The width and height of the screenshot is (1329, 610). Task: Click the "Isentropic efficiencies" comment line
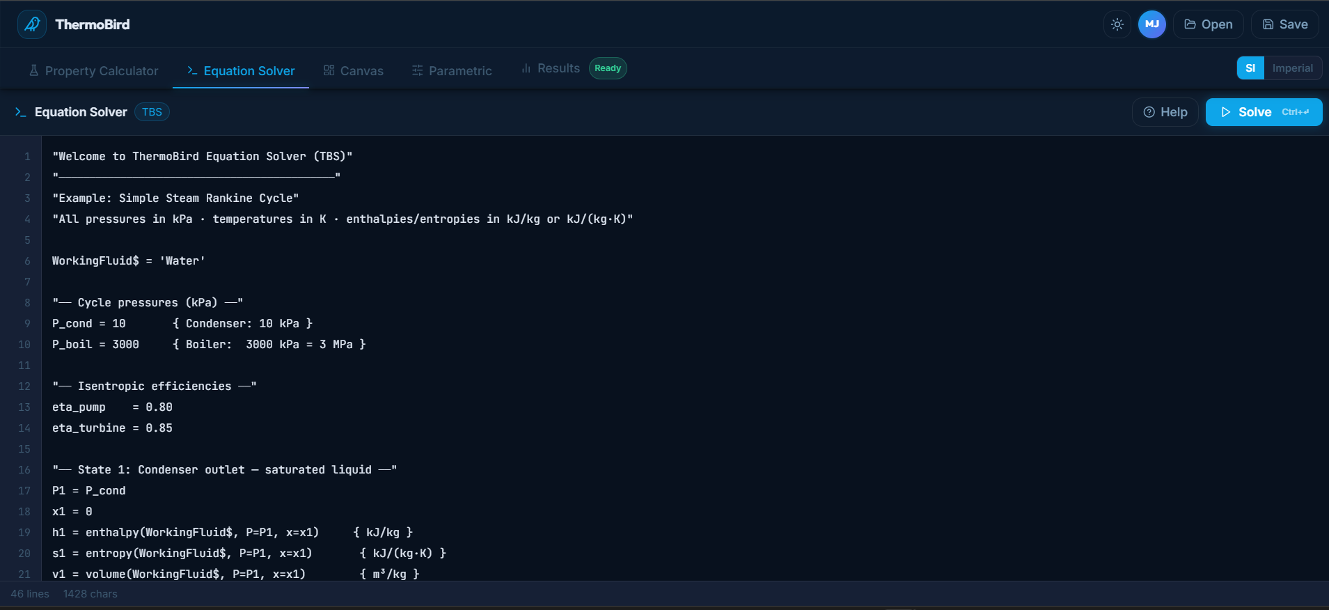155,386
